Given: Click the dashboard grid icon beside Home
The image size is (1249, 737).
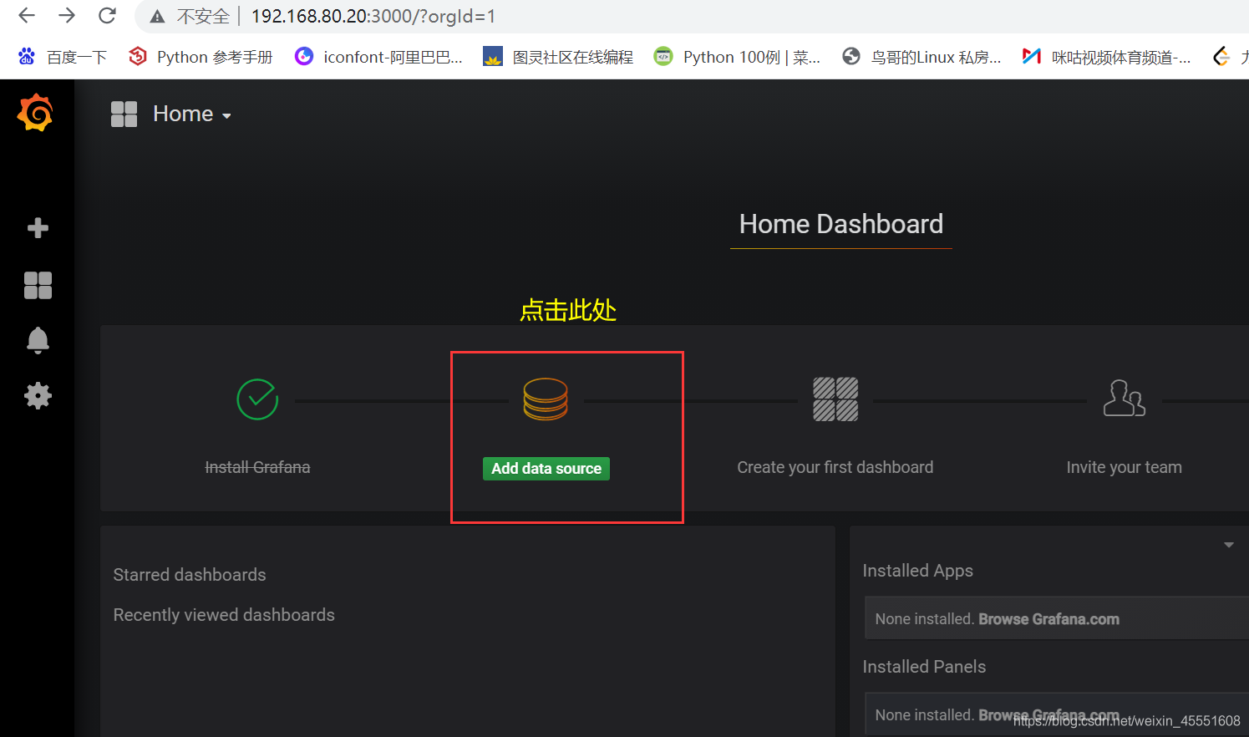Looking at the screenshot, I should (124, 114).
